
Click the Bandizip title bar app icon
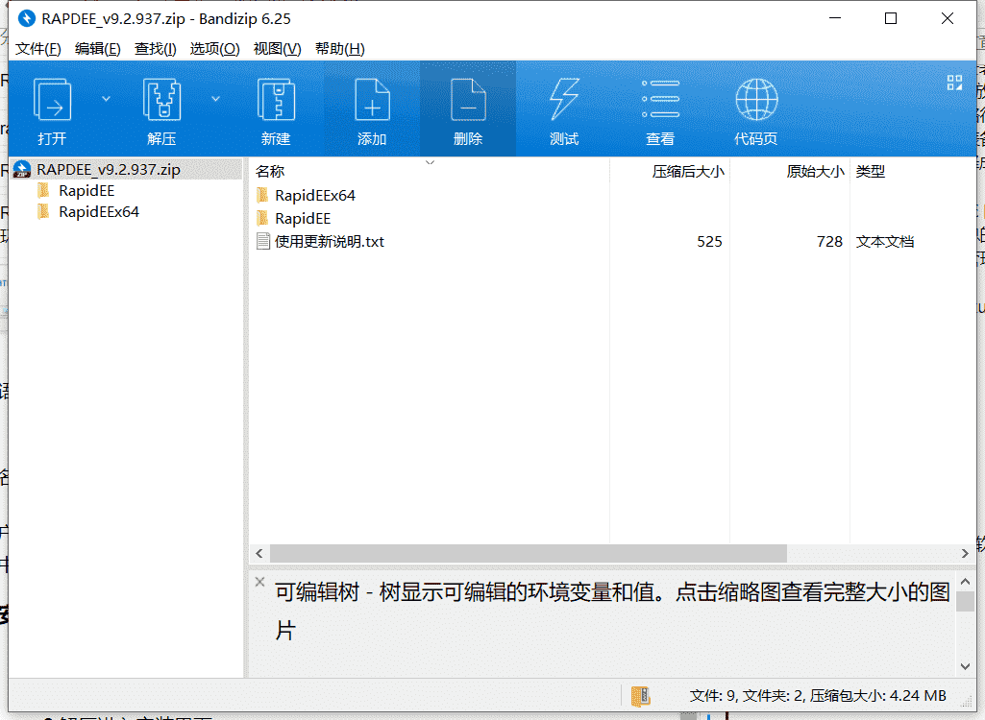(x=26, y=19)
